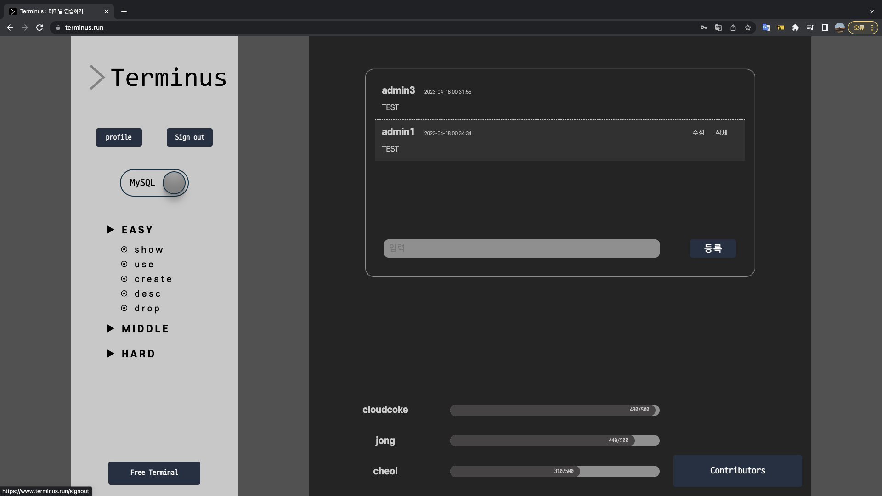Bookmark this page with star icon
This screenshot has width=882, height=496.
748,28
